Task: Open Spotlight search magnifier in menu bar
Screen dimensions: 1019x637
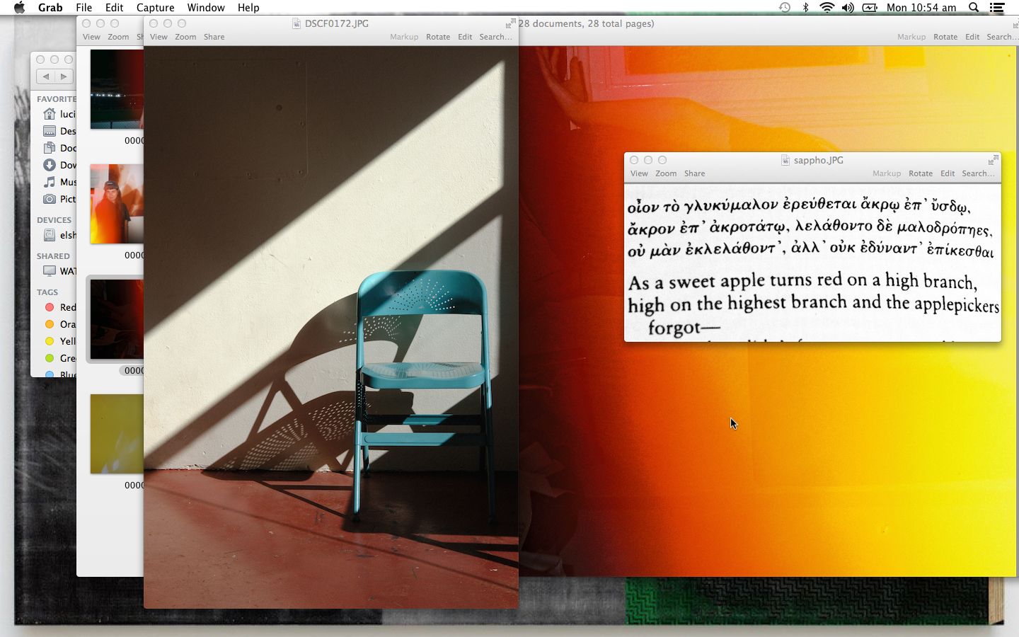Action: pyautogui.click(x=974, y=8)
